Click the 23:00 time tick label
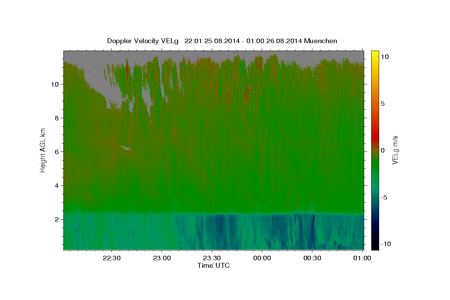The image size is (450, 300). click(x=162, y=258)
